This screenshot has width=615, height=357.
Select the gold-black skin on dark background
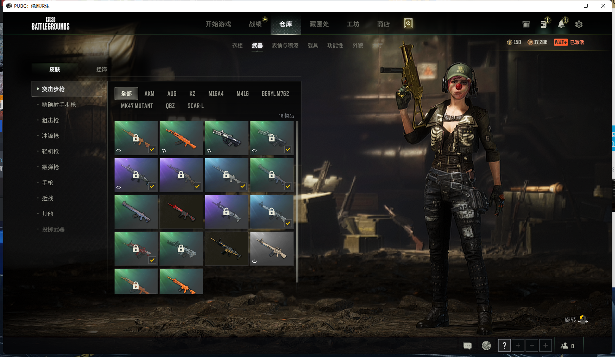tap(226, 249)
